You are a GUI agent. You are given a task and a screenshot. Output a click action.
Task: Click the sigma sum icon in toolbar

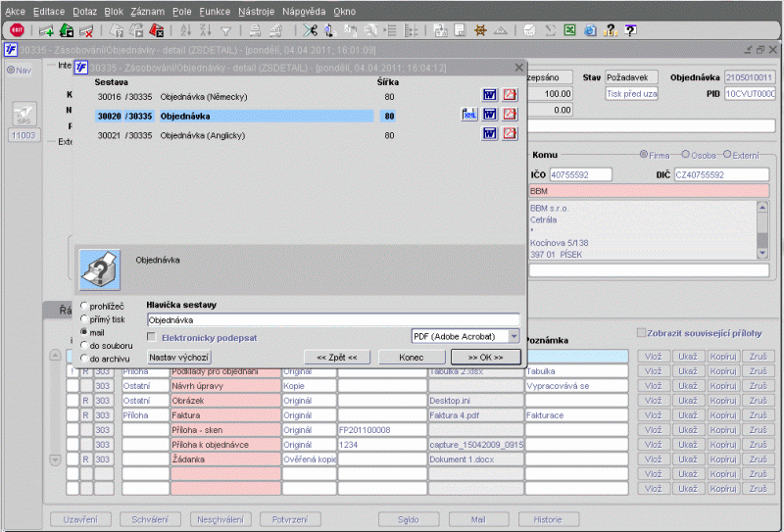551,30
